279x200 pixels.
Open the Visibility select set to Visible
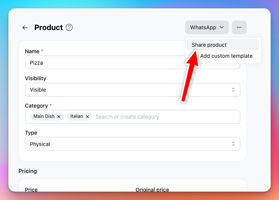point(133,90)
